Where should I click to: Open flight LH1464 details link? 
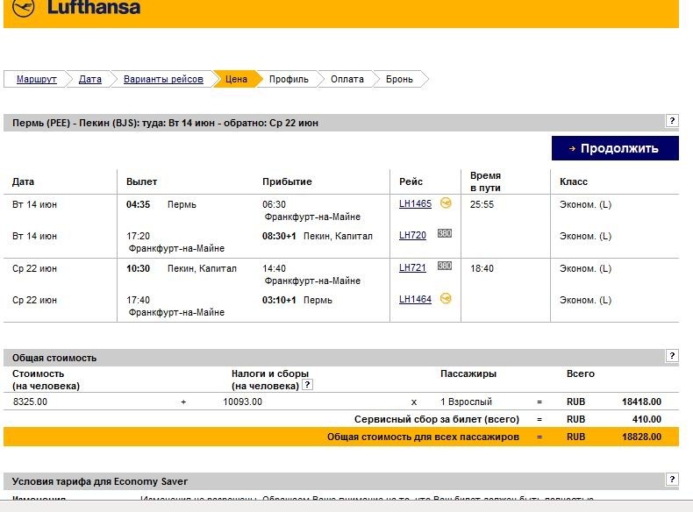415,300
